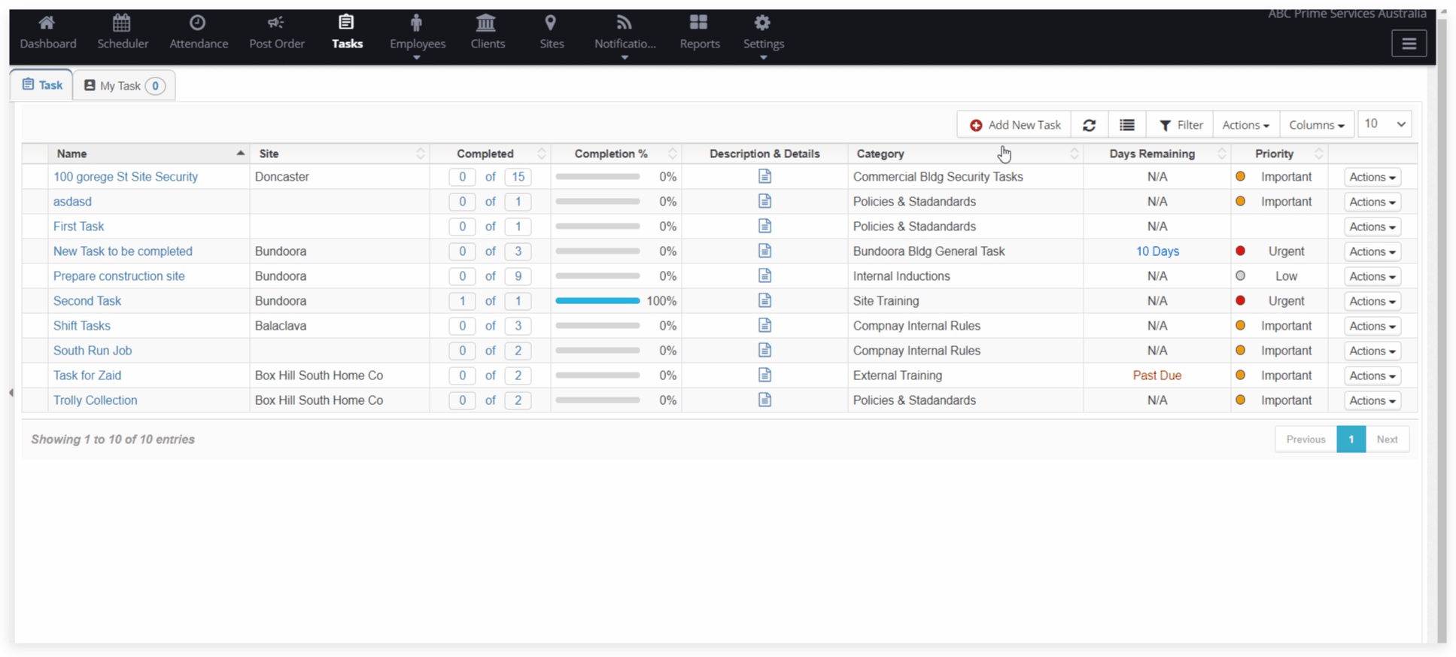The image size is (1456, 657).
Task: Open description document icon for Shift Tasks
Action: click(x=764, y=325)
